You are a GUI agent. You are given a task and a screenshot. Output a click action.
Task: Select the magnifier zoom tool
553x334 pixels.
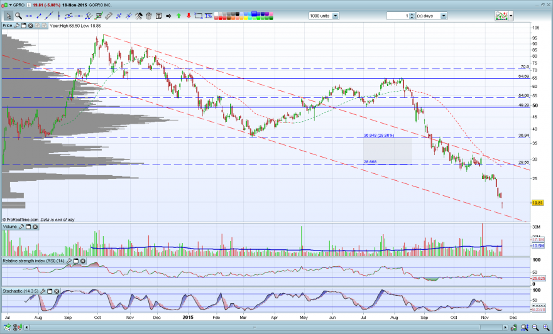click(18, 16)
